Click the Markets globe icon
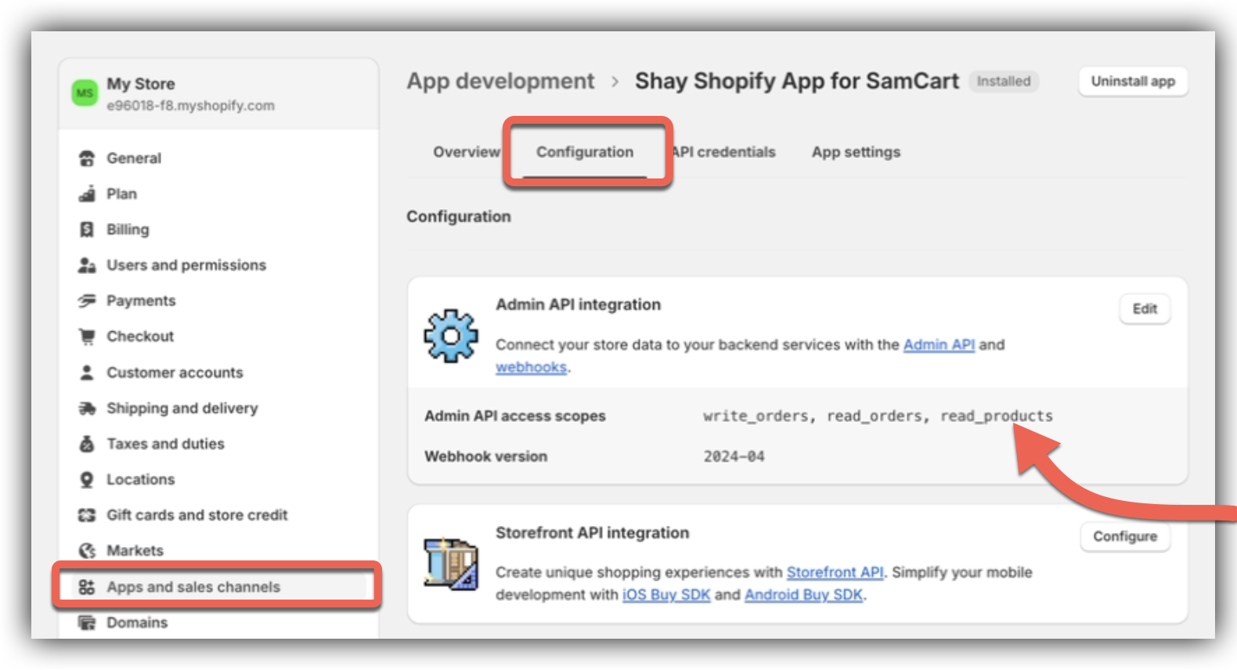This screenshot has height=670, width=1237. [x=87, y=551]
